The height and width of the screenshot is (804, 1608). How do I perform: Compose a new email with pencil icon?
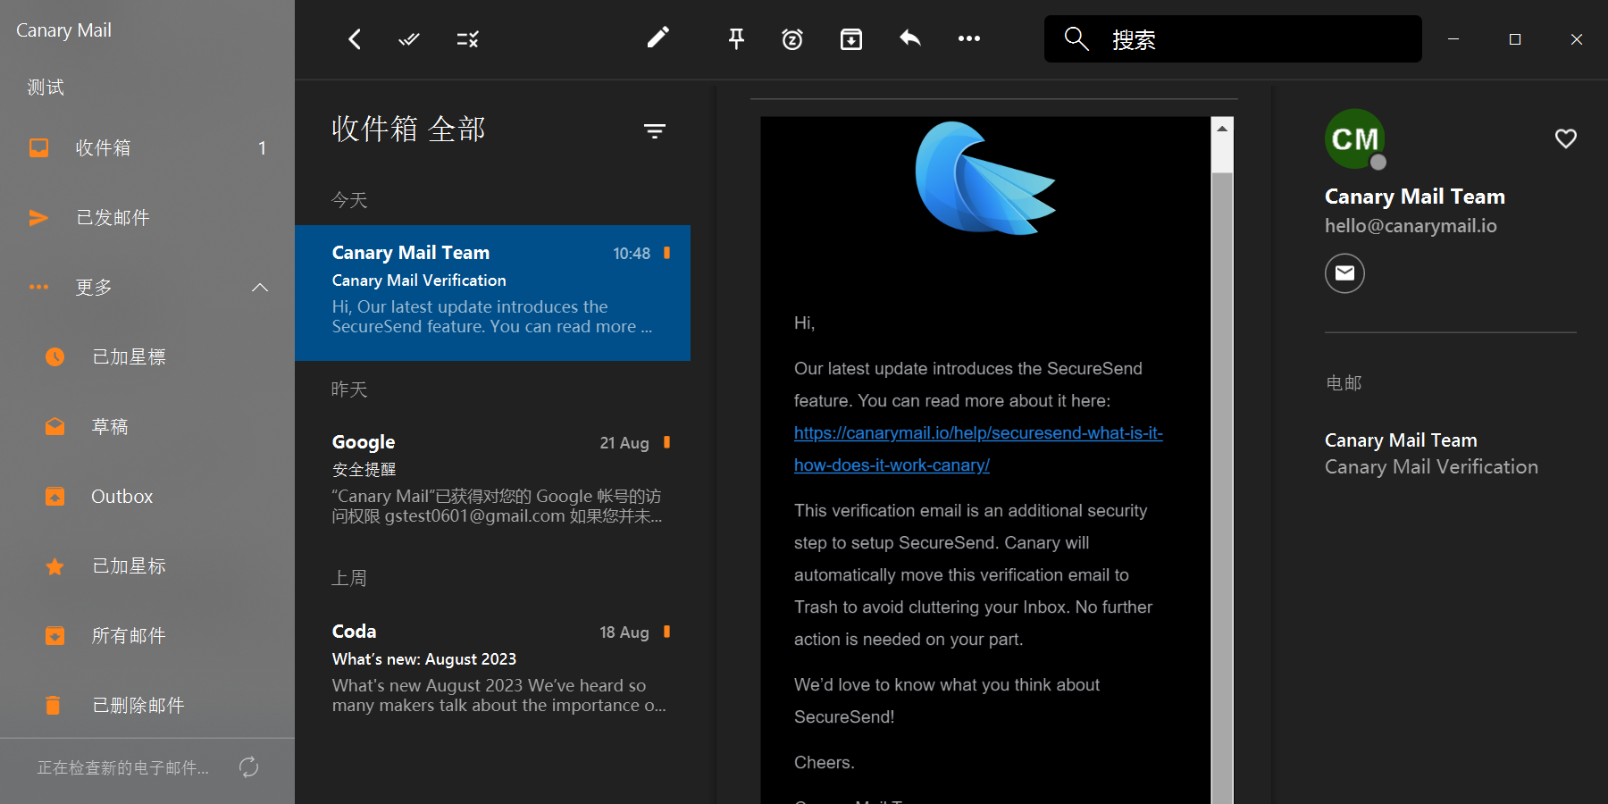tap(658, 38)
